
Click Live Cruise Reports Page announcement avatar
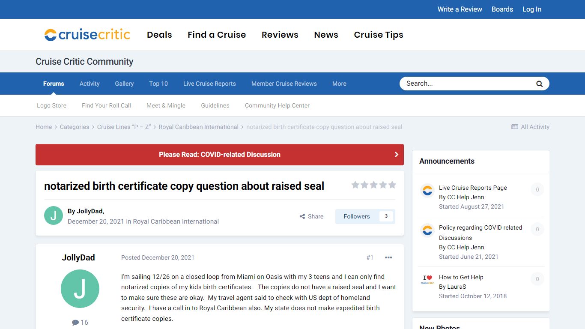tap(427, 190)
